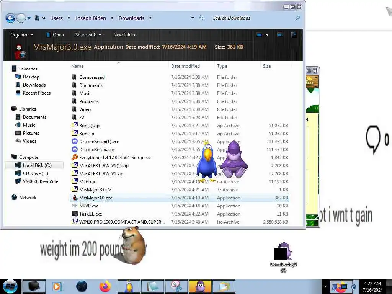Select MrsMajor 3.0.7z archive icon
The height and width of the screenshot is (294, 392).
click(75, 189)
